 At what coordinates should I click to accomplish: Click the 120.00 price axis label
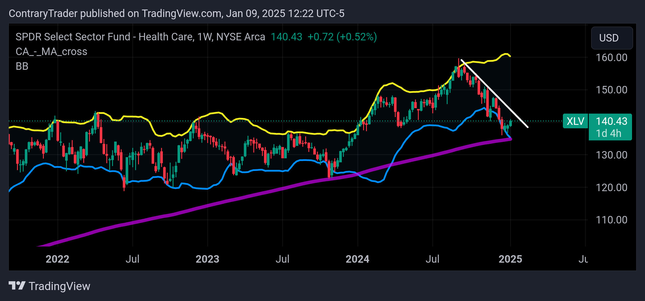point(612,187)
